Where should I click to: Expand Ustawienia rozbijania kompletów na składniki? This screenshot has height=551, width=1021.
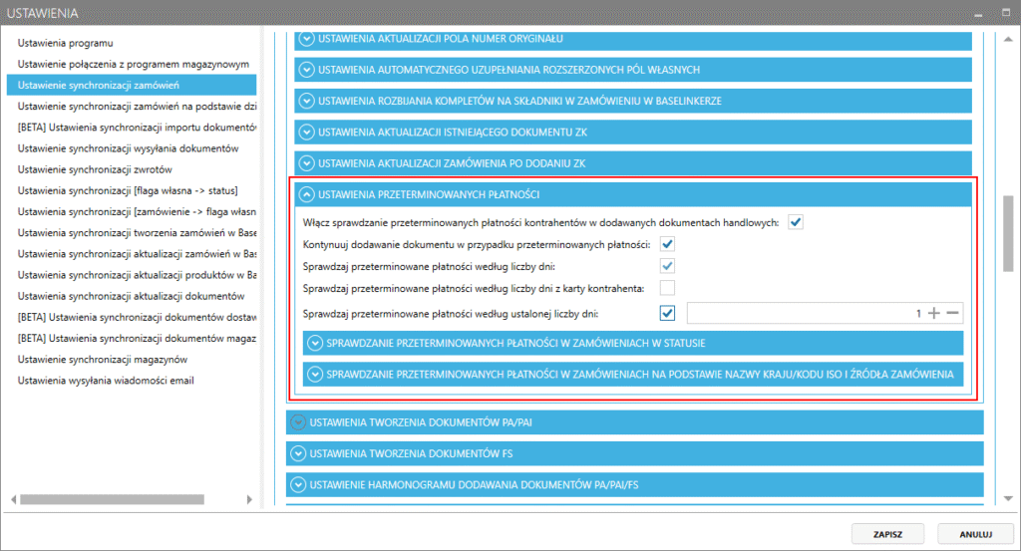click(x=307, y=101)
